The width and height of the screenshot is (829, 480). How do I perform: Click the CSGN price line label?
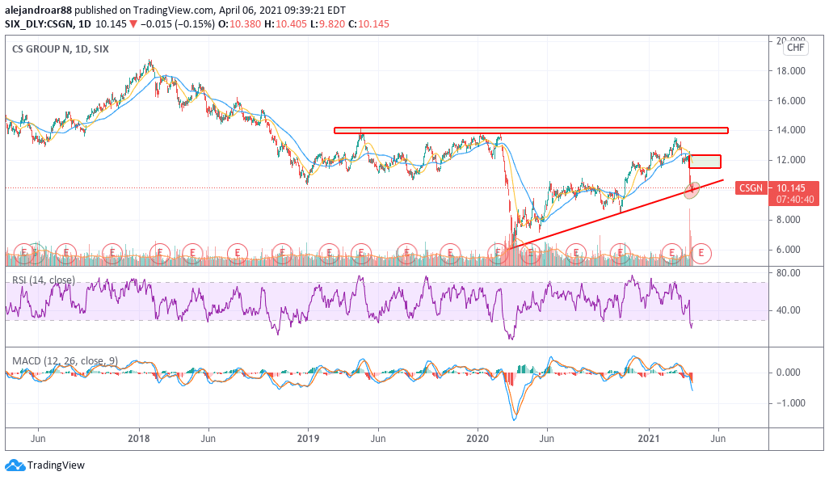pos(751,188)
